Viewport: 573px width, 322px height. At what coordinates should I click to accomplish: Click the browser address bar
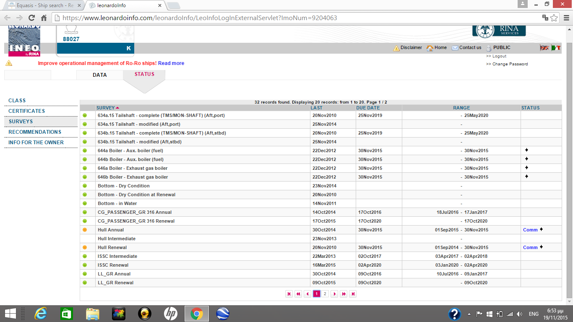[x=294, y=18]
